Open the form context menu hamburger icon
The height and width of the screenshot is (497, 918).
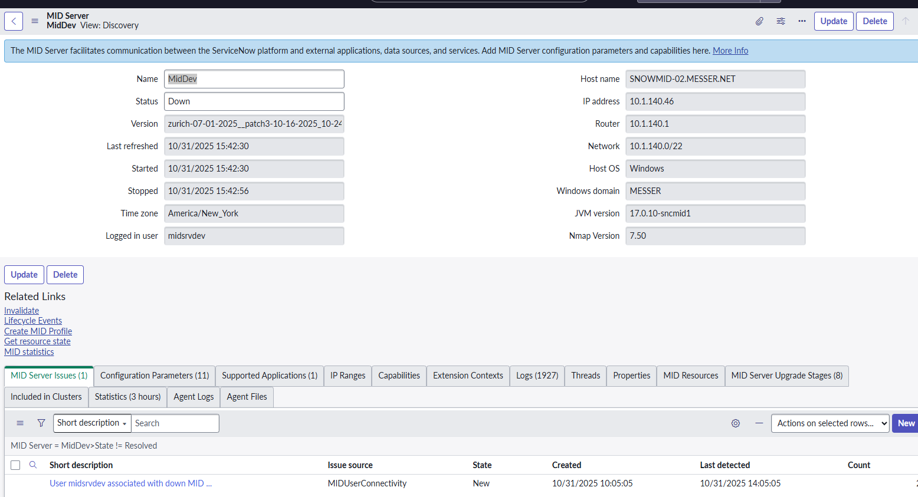coord(35,21)
